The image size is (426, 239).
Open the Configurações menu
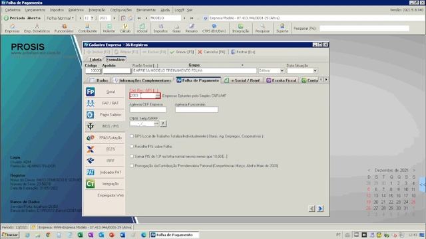(121, 10)
